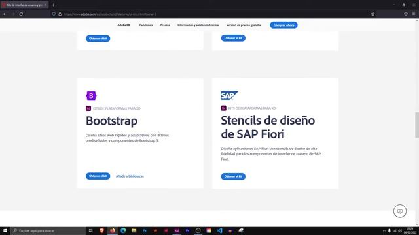Click KITS DE PLATAFORMAS PARA XD above Bootstrap
The height and width of the screenshot is (235, 419).
[x=117, y=108]
